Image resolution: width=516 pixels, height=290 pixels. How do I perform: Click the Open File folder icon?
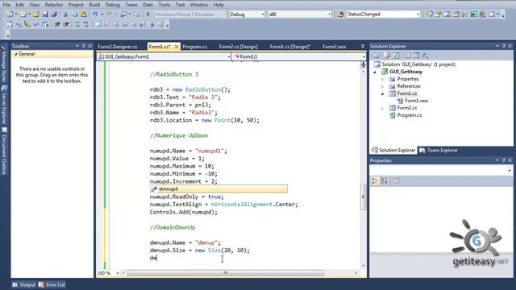pos(36,14)
